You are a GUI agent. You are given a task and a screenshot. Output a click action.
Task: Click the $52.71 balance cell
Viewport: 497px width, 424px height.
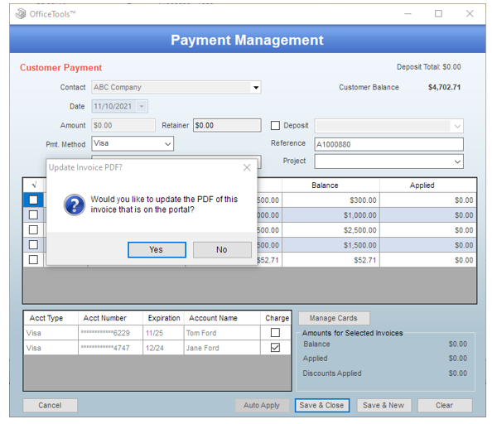pos(331,260)
